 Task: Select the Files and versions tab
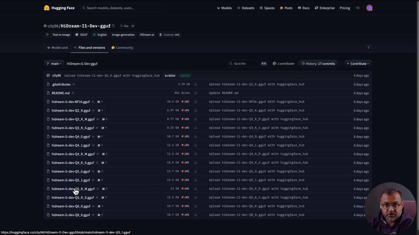tap(89, 48)
